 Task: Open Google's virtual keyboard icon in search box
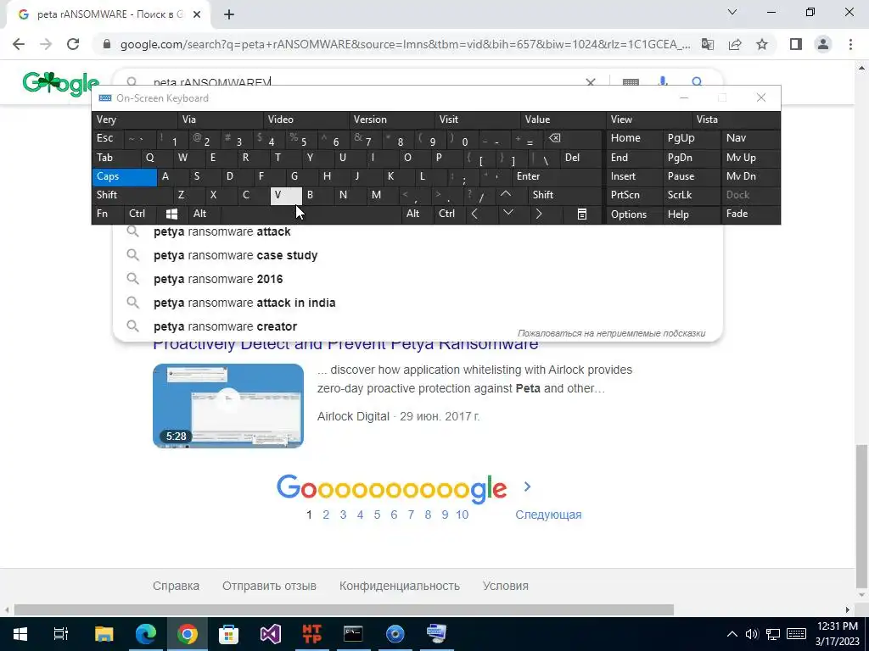[631, 82]
